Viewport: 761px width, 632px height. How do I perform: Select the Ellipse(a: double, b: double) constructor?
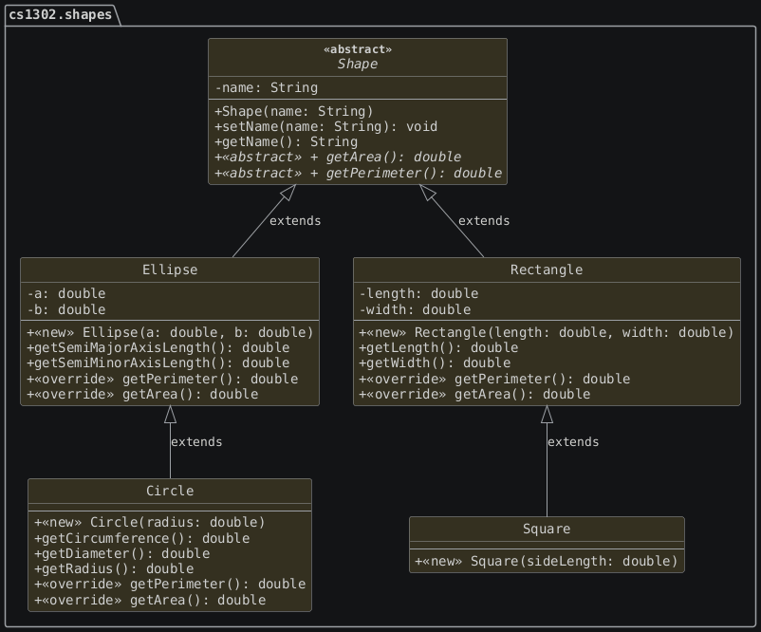point(171,332)
